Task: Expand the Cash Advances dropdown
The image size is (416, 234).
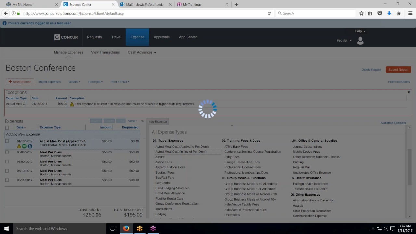Action: (142, 52)
